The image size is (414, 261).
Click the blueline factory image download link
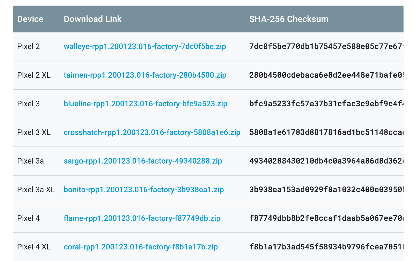146,104
